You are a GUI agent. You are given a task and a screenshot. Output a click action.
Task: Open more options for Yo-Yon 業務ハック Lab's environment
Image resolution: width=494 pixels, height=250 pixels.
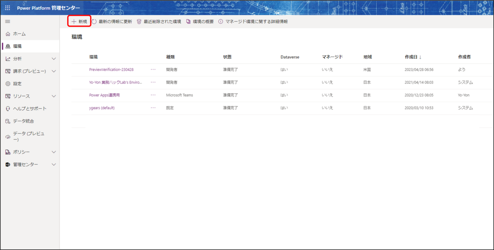[153, 82]
